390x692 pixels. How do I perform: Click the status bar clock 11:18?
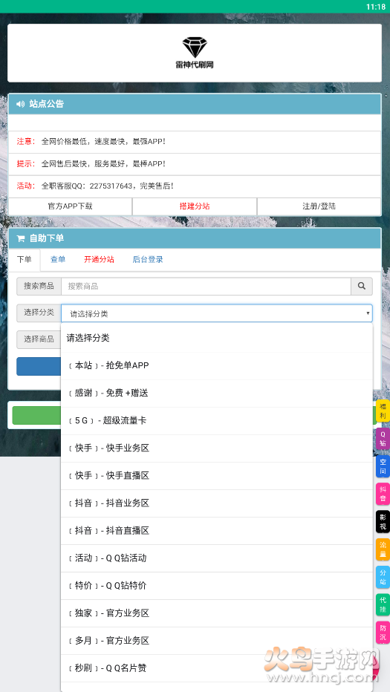tap(376, 7)
